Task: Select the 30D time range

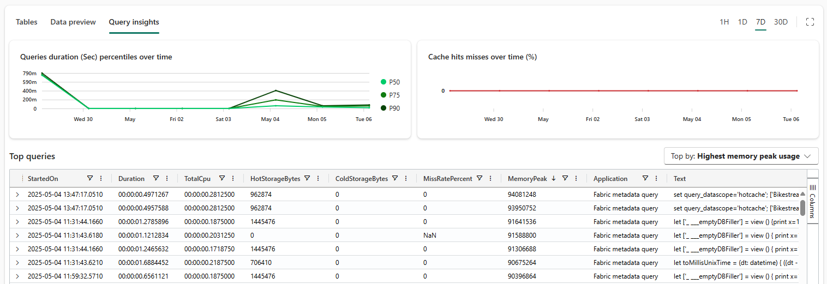Action: pos(781,22)
